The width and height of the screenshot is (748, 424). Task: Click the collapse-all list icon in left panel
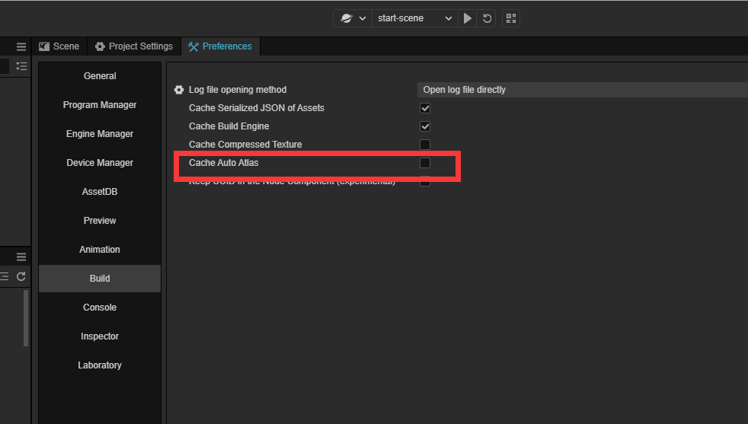coord(21,66)
